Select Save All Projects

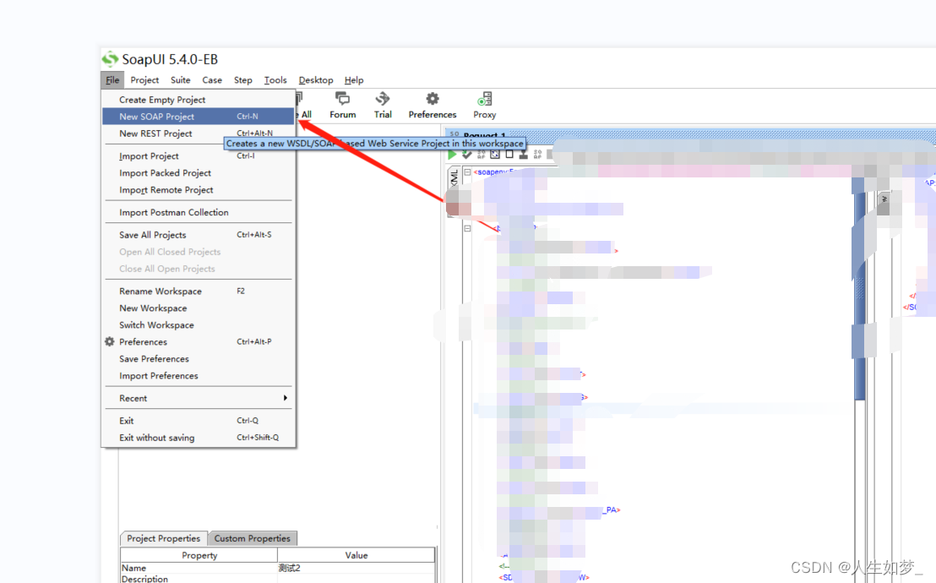pos(199,235)
